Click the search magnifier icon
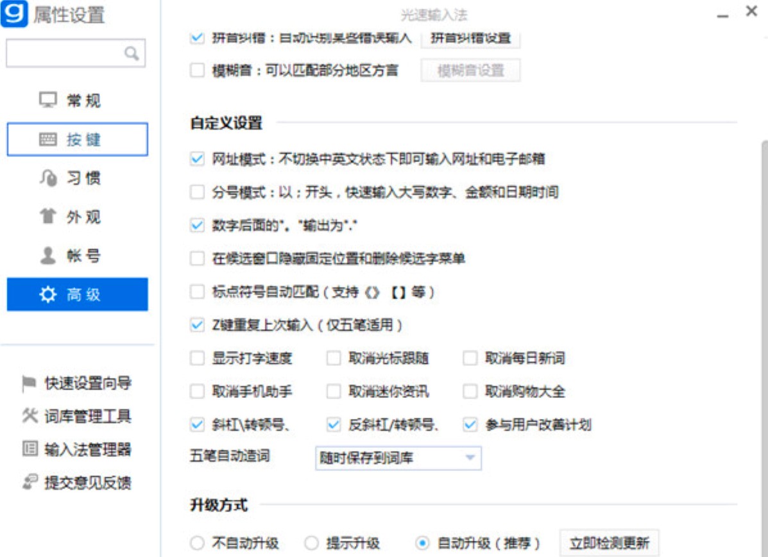This screenshot has height=557, width=768. click(x=132, y=53)
